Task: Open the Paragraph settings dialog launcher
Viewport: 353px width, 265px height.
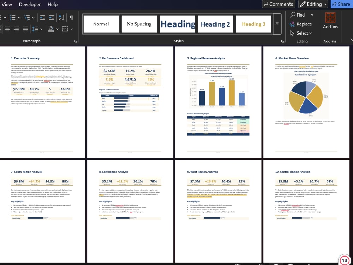Action: click(x=76, y=41)
